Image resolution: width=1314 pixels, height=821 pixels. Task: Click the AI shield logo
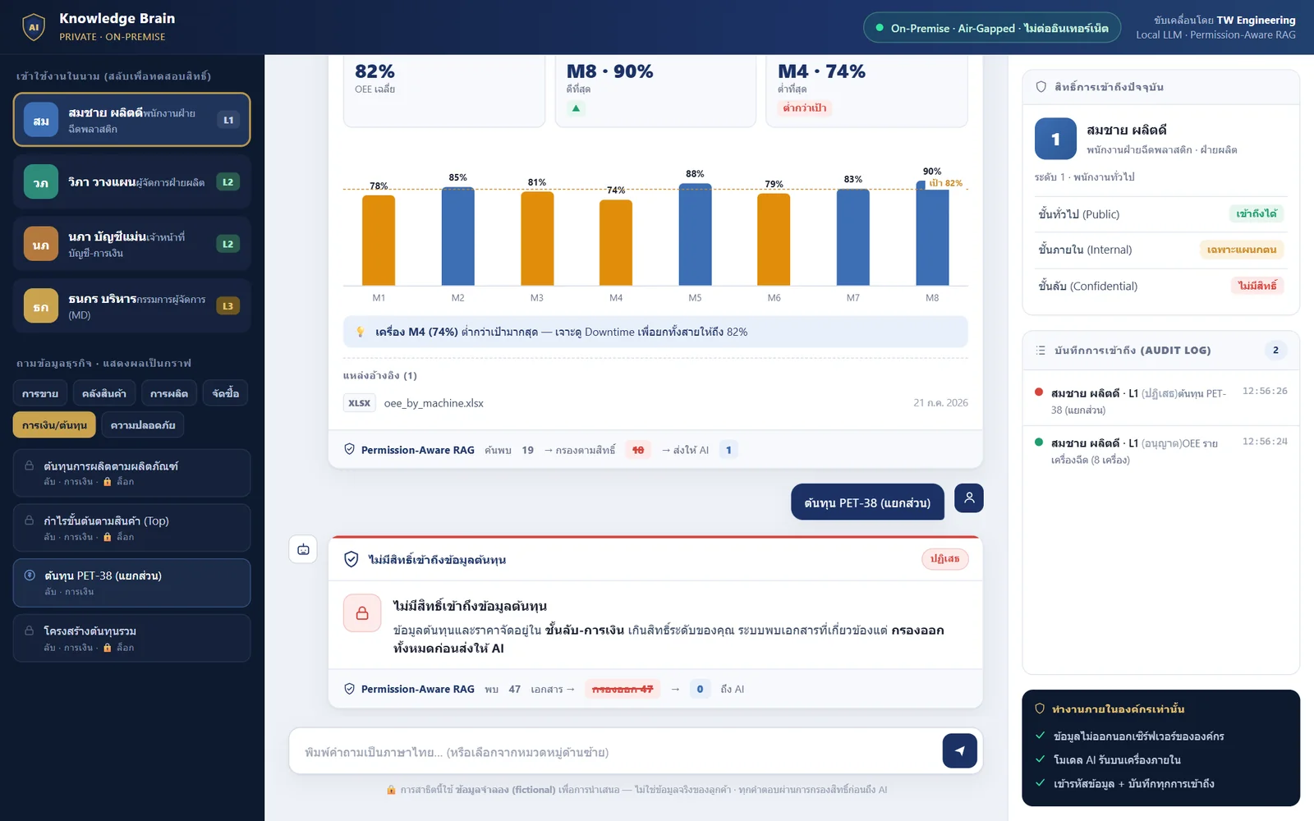[x=34, y=27]
